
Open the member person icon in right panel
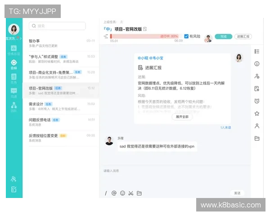click(257, 126)
